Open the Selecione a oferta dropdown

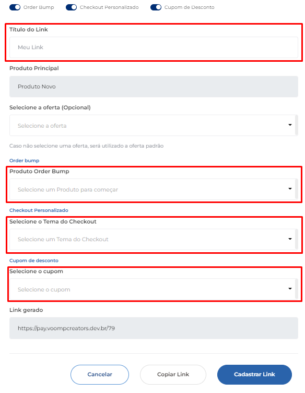pyautogui.click(x=154, y=125)
